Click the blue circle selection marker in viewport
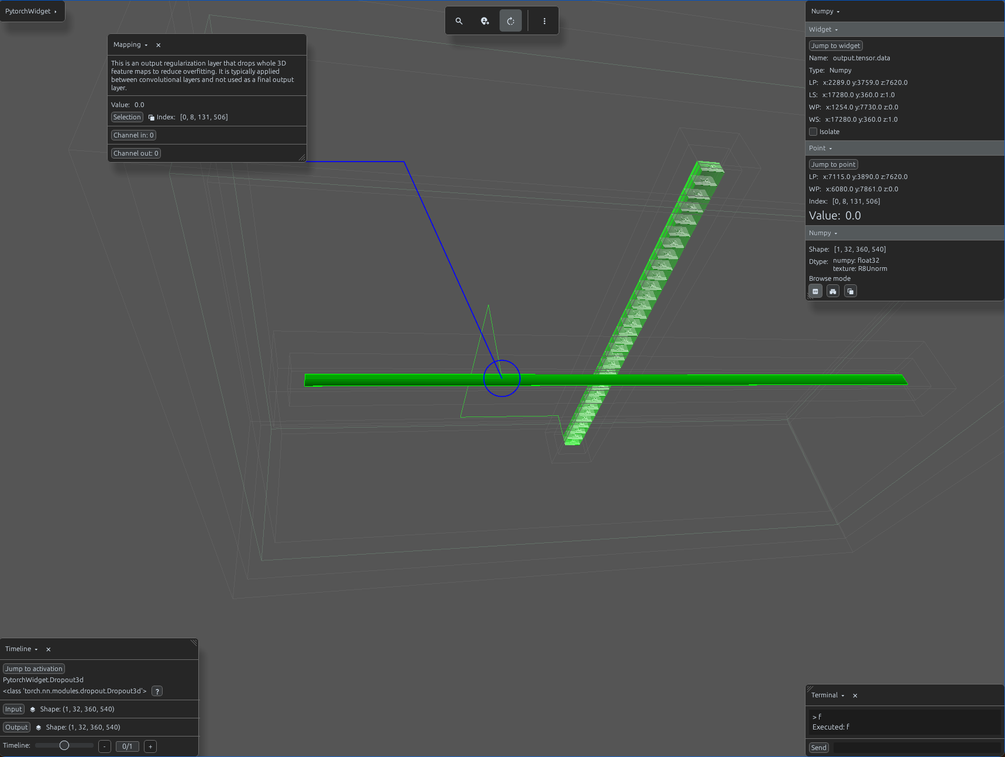The width and height of the screenshot is (1005, 757). (x=502, y=378)
